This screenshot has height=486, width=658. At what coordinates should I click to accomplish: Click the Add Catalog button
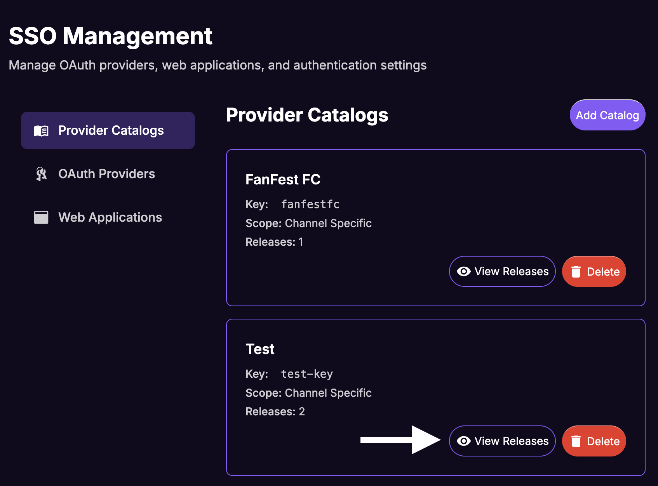(x=607, y=115)
